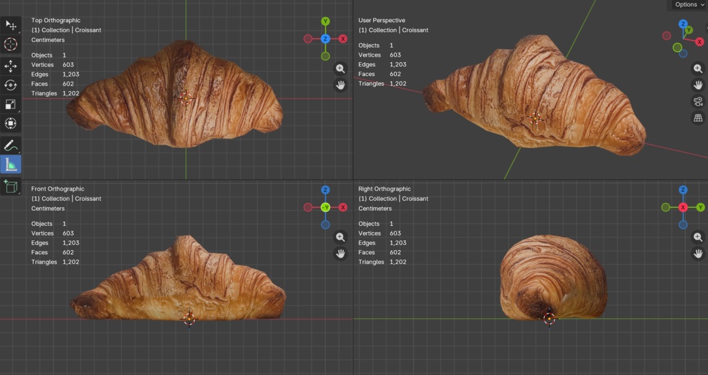This screenshot has width=708, height=375.
Task: Click blue Z axis in User Perspective gizmo
Action: point(682,23)
